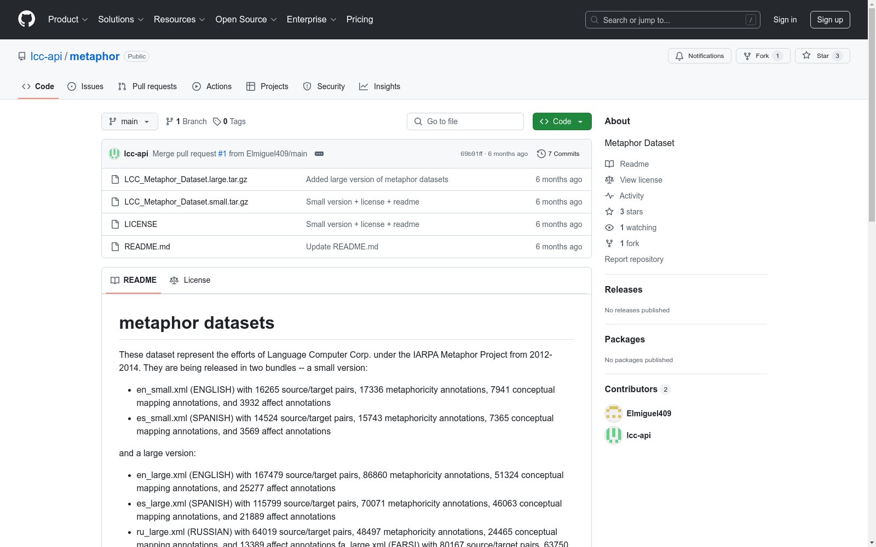Click the GitHub logo icon
The width and height of the screenshot is (876, 547).
26,19
